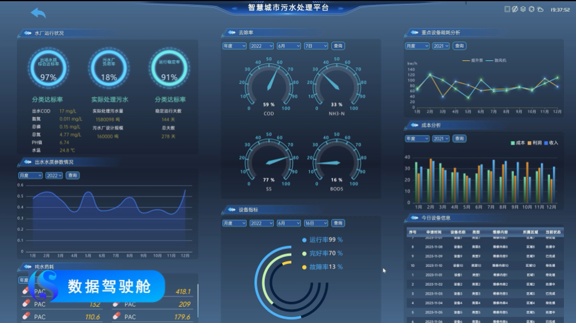Click the 17 mg/L 出水COD value
576x323 pixels.
pyautogui.click(x=68, y=111)
